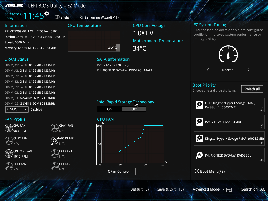The height and width of the screenshot is (201, 268).
Task: Open Search on FAQ
Action: coord(253,189)
